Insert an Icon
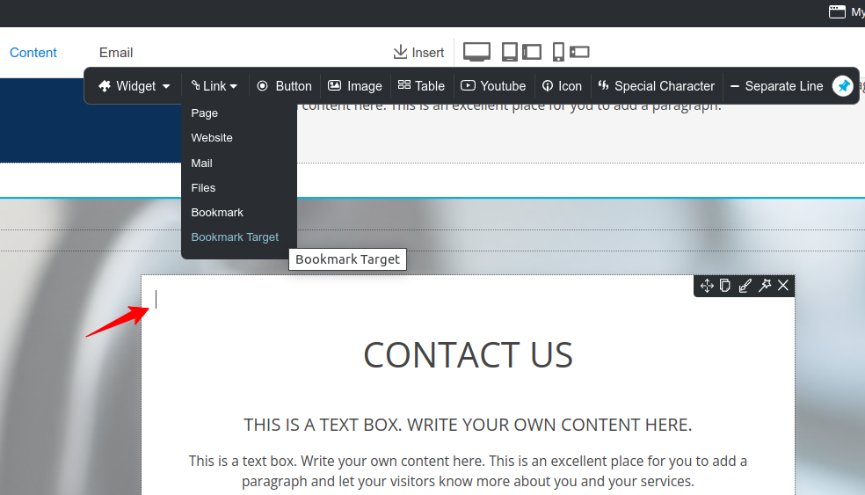 [562, 86]
